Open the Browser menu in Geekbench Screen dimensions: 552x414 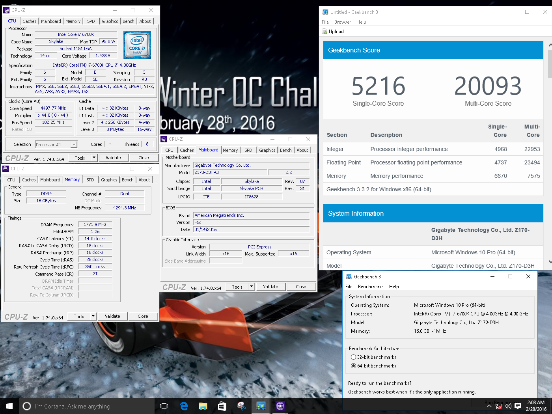click(343, 22)
